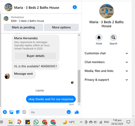Click the chat title 'Maria · 3 Beds 2 Baths House'
This screenshot has width=135, height=126.
[x=37, y=8]
